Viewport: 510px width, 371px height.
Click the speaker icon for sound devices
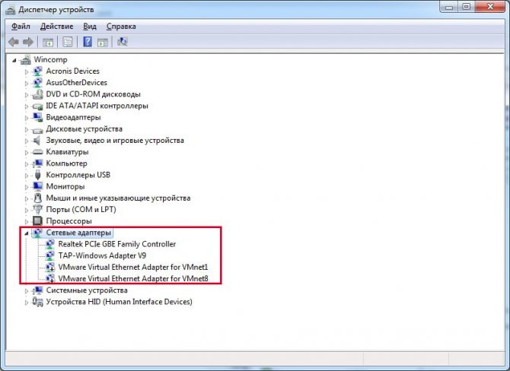37,141
